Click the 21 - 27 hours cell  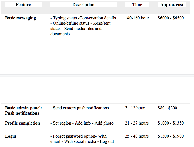(137, 123)
